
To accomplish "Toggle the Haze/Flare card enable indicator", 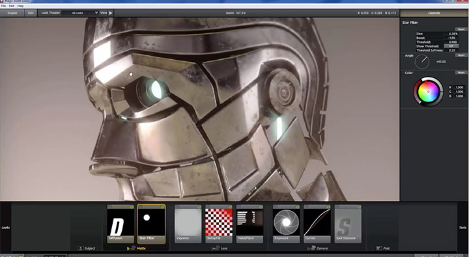I will 261,207.
